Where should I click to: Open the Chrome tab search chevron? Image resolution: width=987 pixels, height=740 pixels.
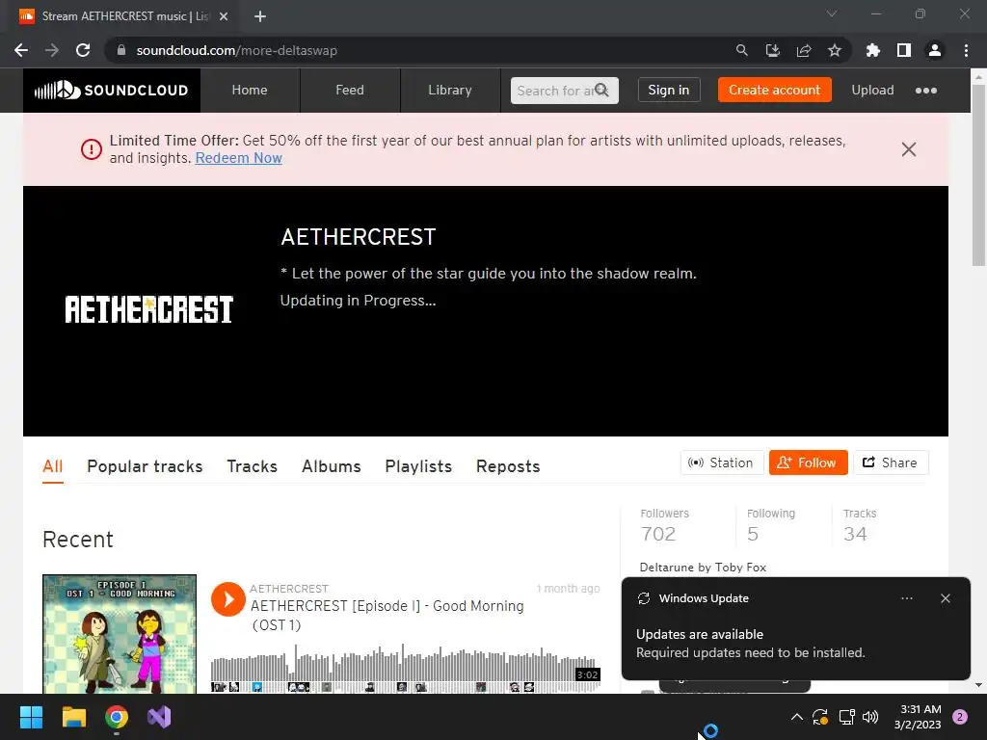[832, 13]
